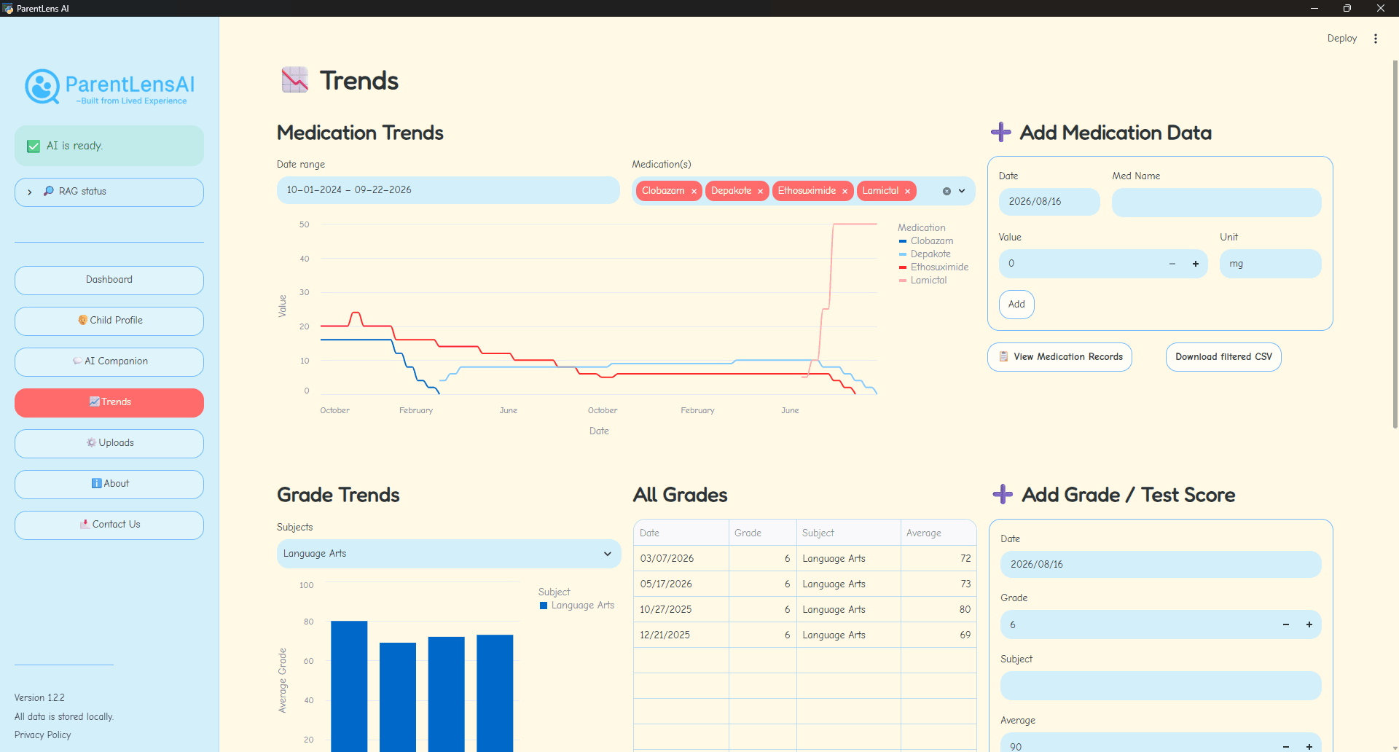Remove the Depakote medication tag
1399x752 pixels.
(x=760, y=192)
